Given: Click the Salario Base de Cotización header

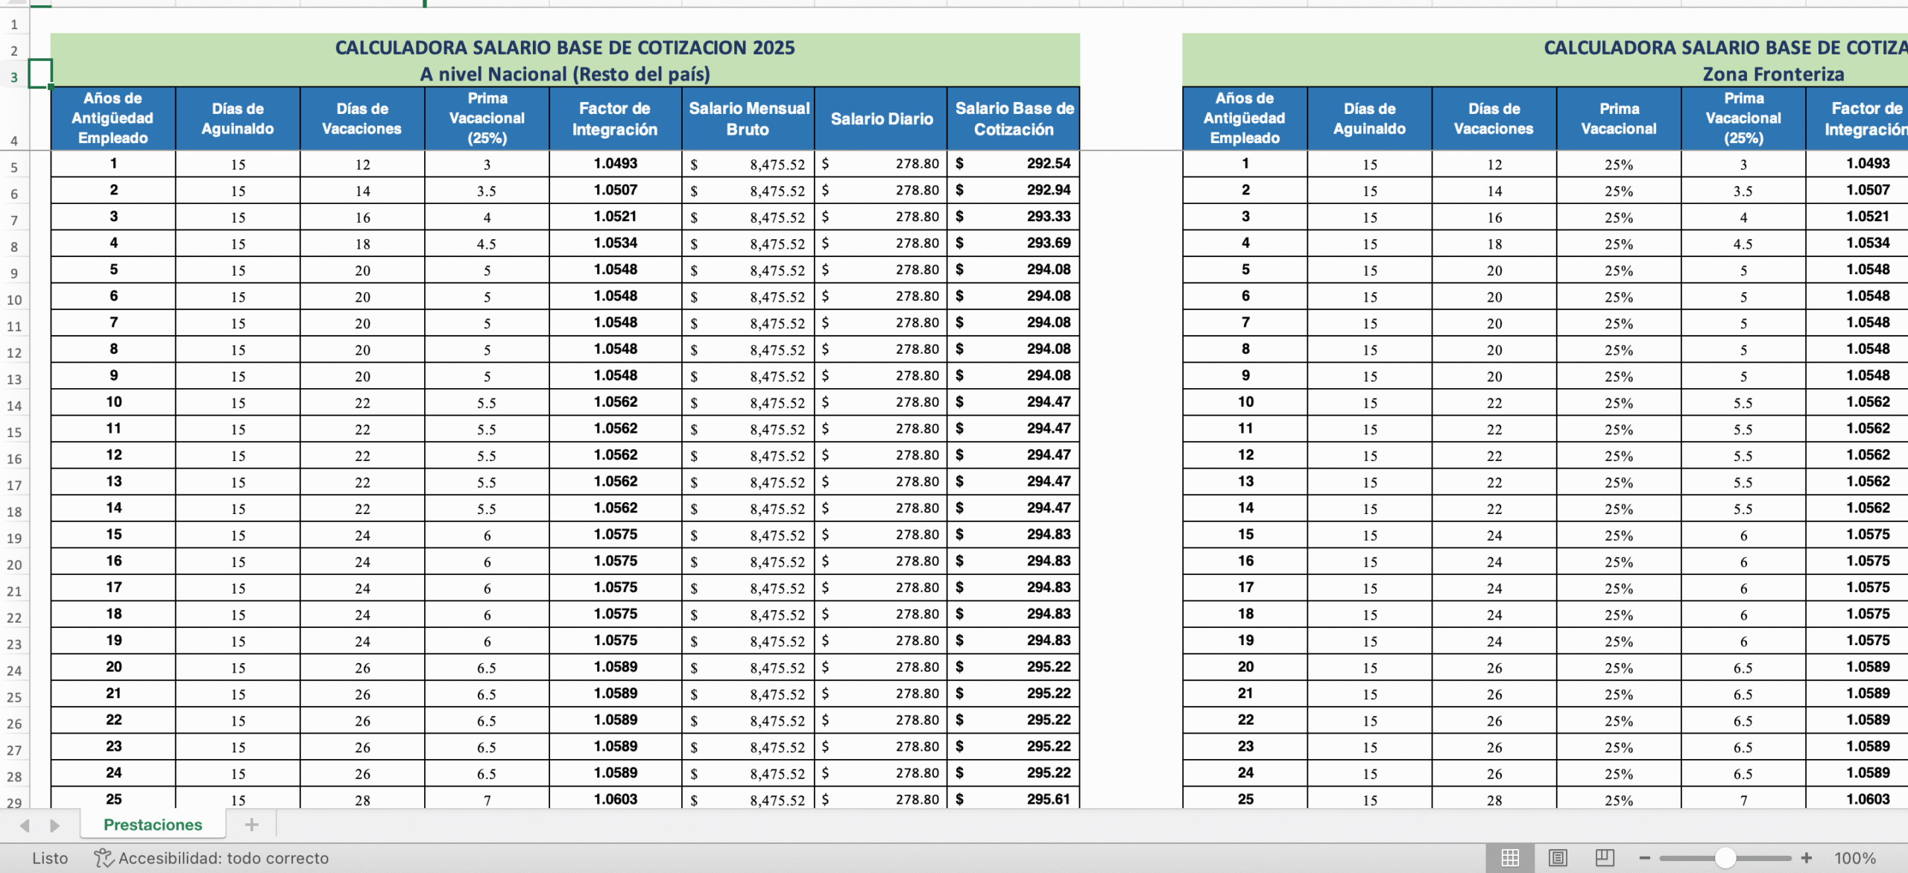Looking at the screenshot, I should [1014, 118].
